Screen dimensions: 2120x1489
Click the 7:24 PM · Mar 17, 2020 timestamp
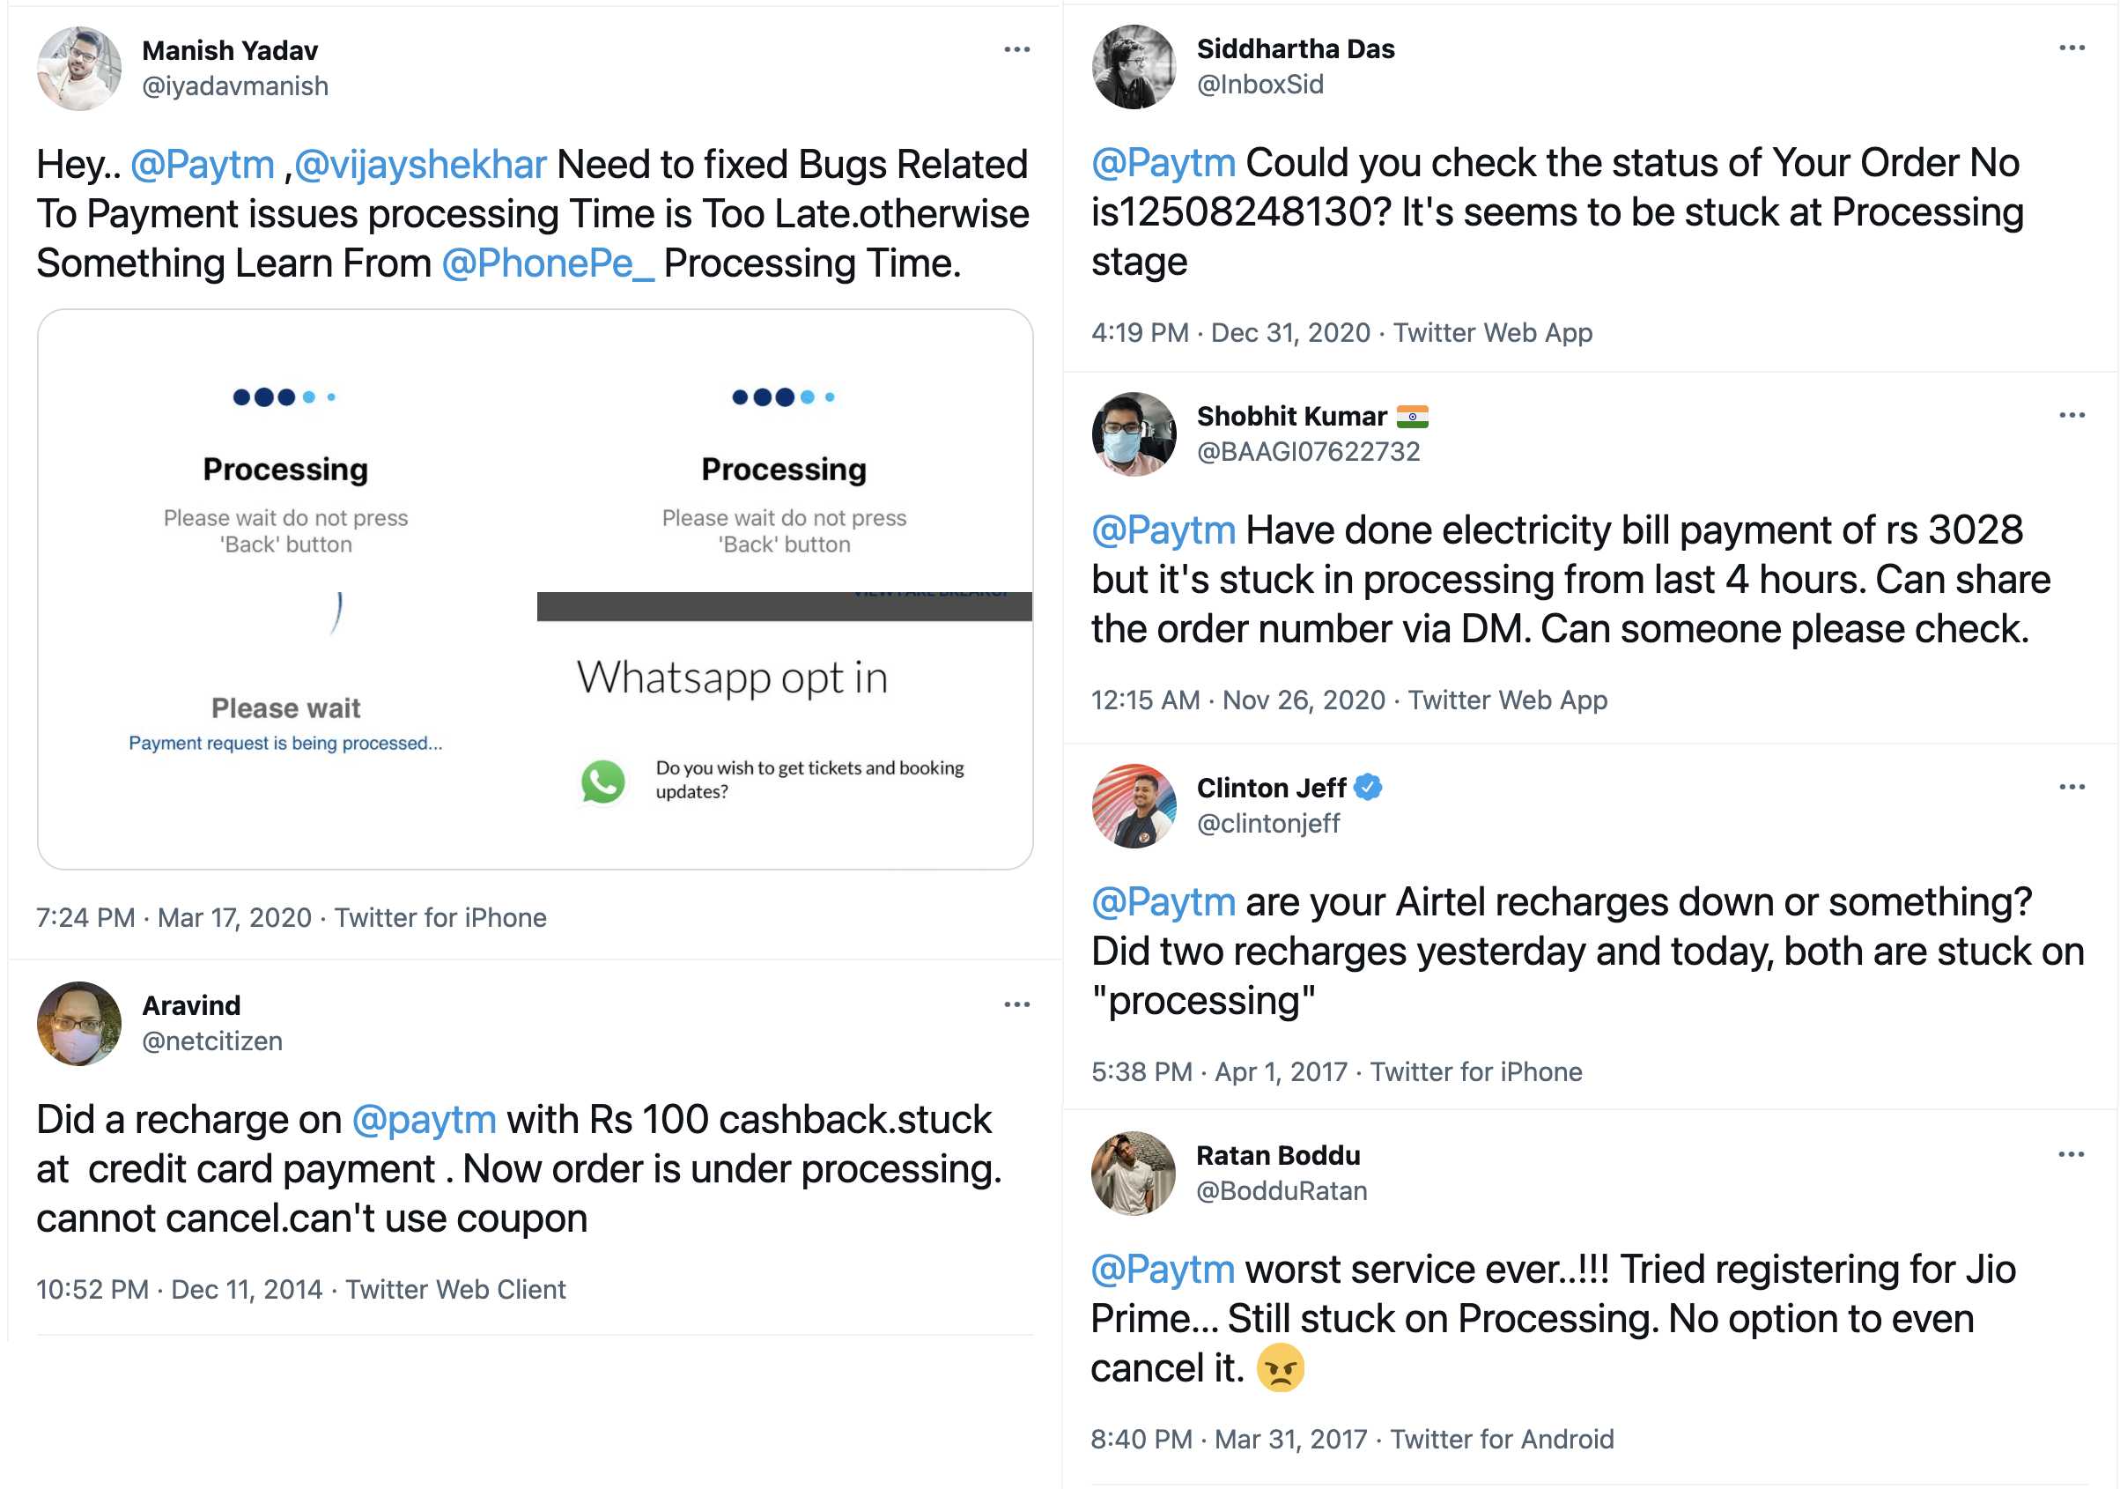click(x=174, y=917)
